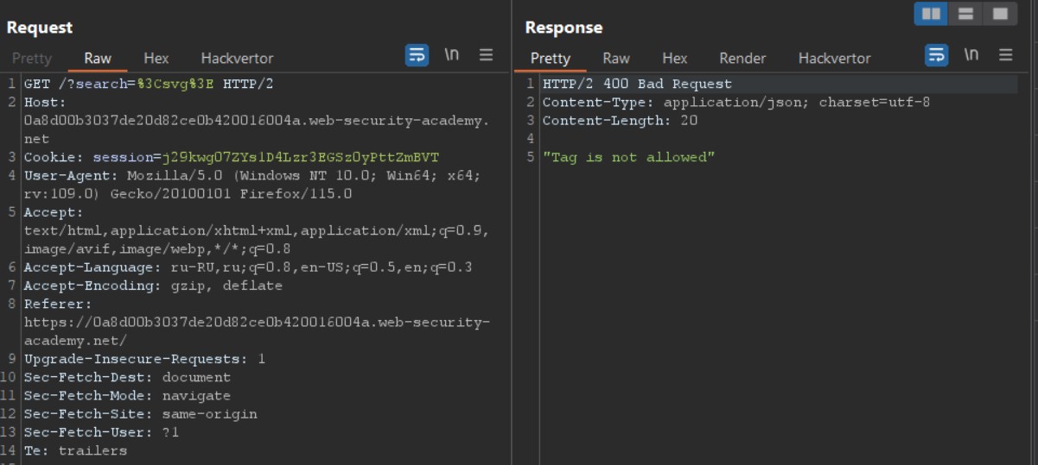
Task: Select the Request Raw tab
Action: point(98,59)
